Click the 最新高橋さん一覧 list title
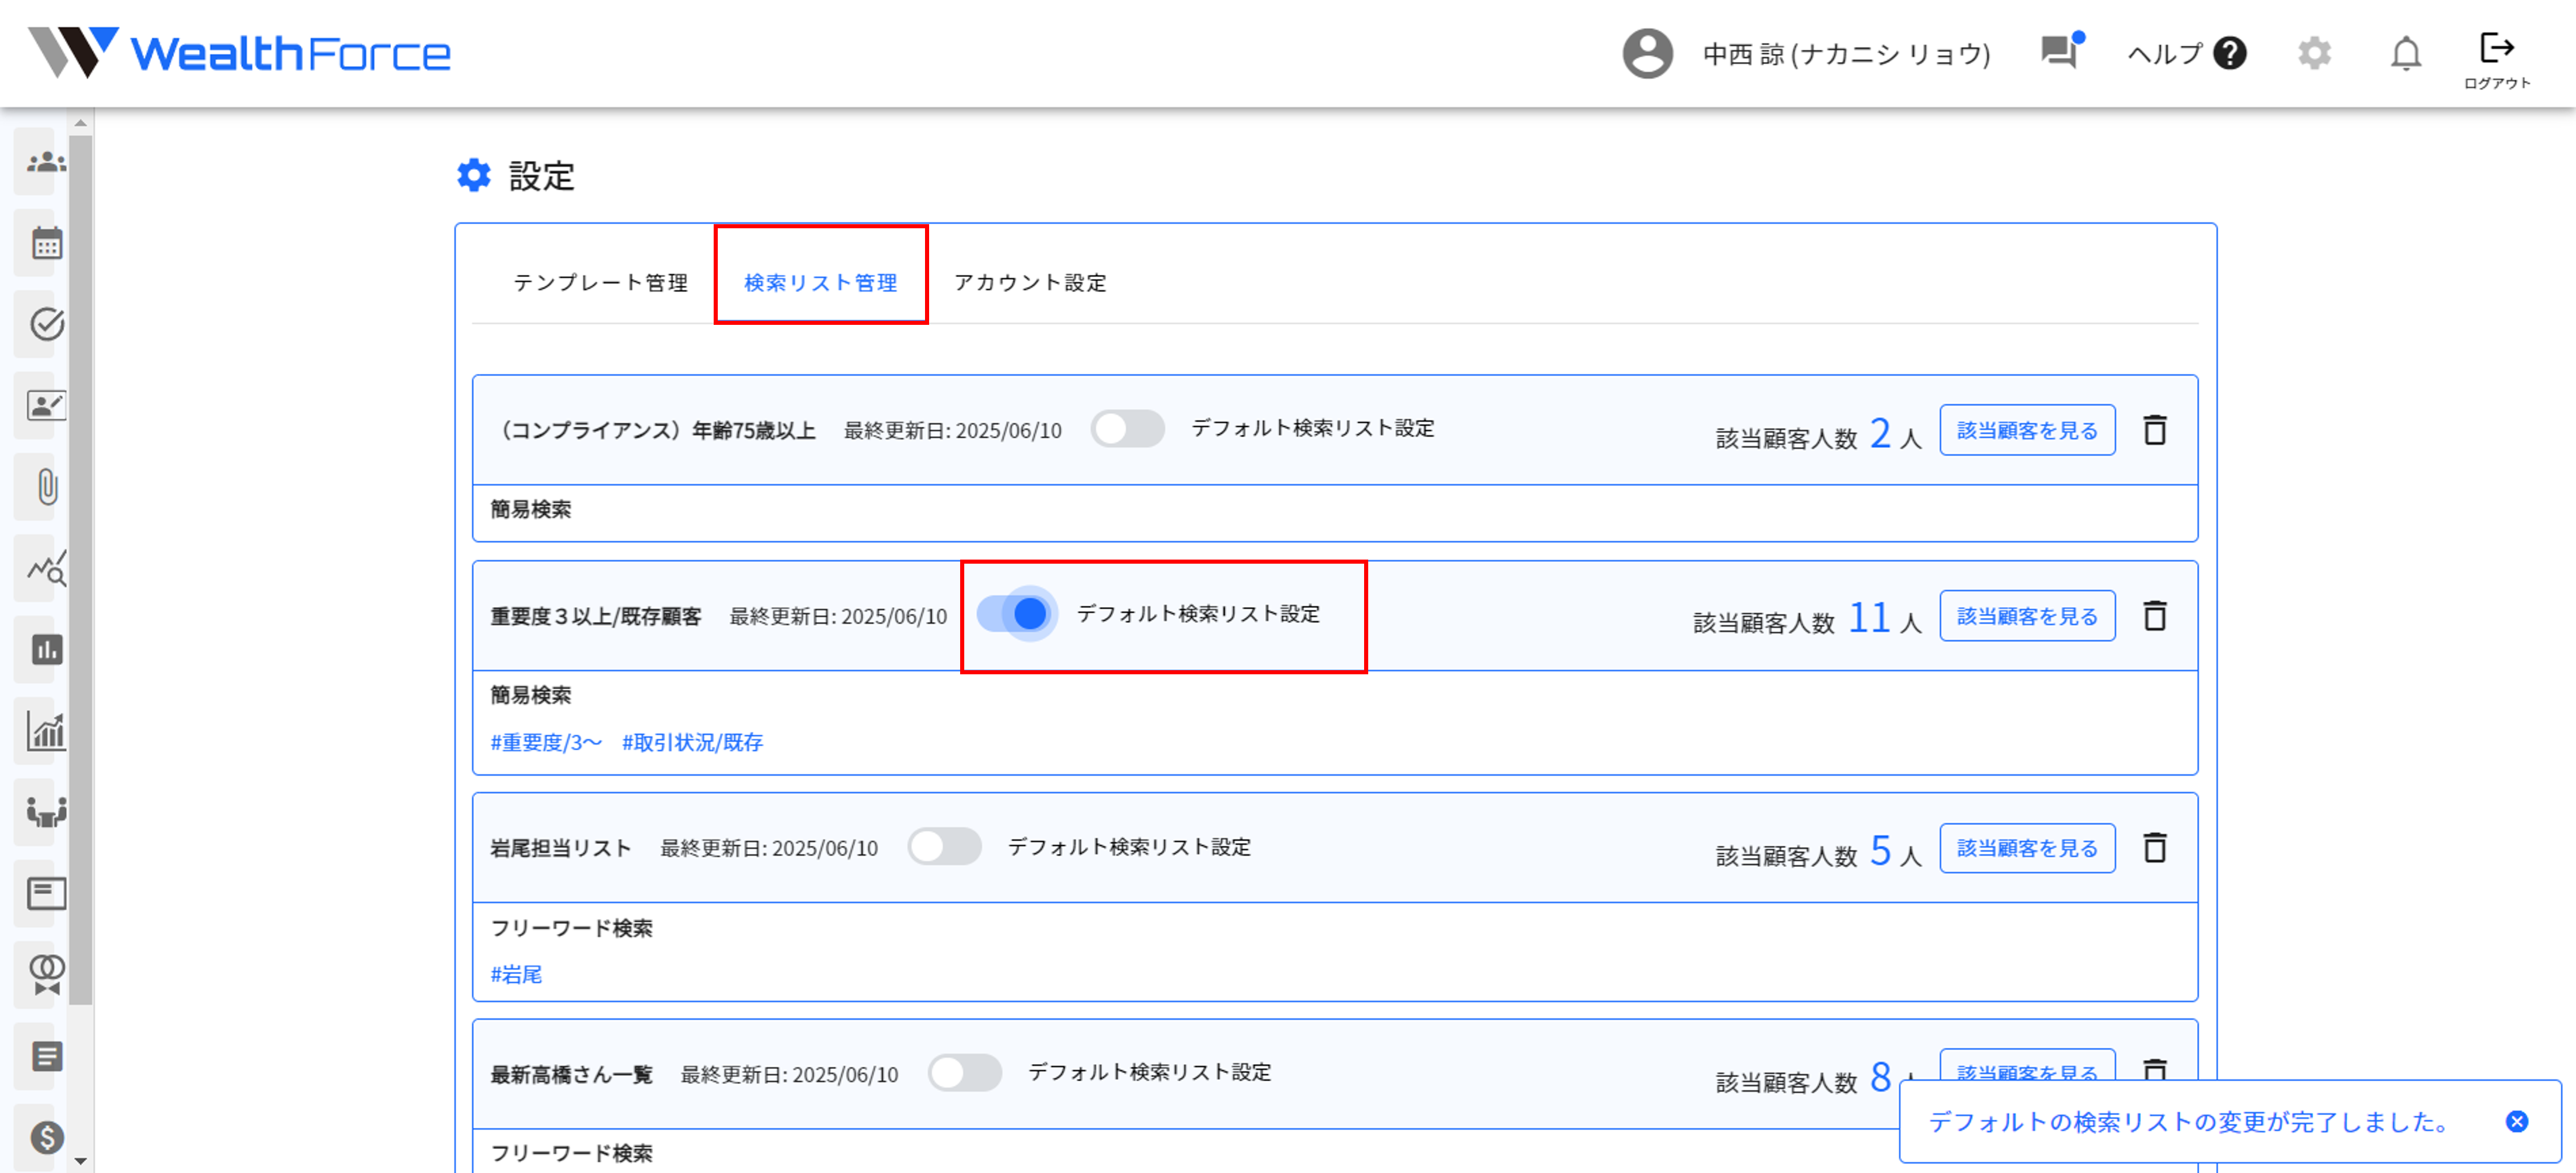The width and height of the screenshot is (2576, 1173). 571,1075
